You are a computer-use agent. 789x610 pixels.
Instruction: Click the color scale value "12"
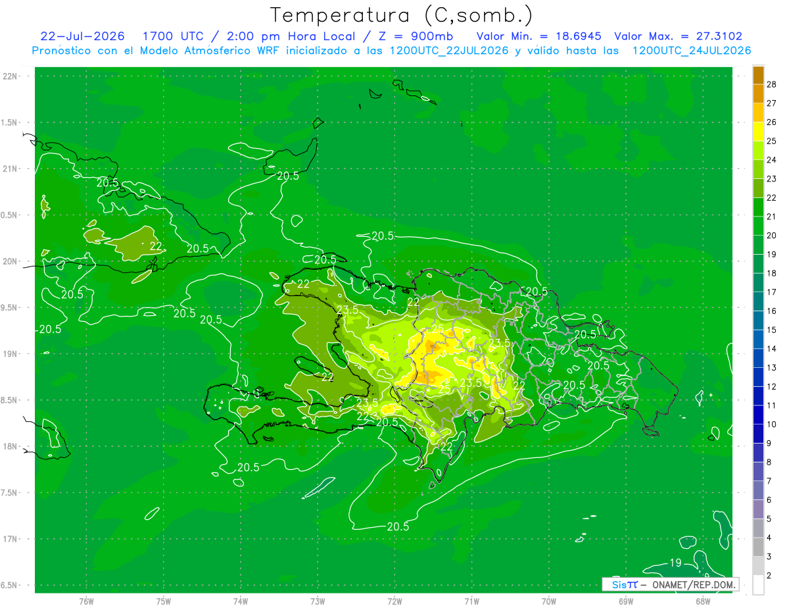click(x=771, y=386)
